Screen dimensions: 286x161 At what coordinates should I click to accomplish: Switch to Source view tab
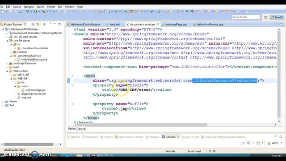point(81,129)
